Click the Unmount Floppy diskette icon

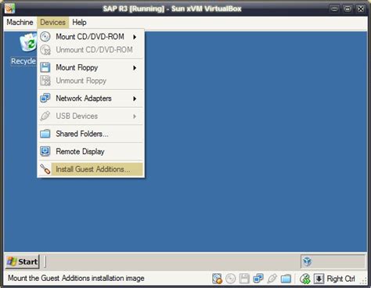(x=45, y=81)
